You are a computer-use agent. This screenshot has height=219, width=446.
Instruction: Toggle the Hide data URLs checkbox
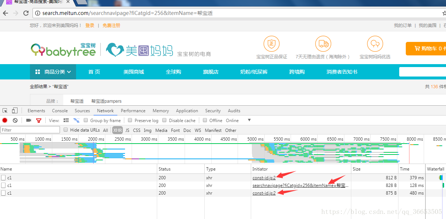click(x=66, y=130)
